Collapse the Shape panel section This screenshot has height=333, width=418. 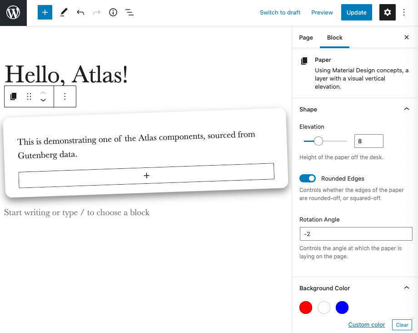pyautogui.click(x=406, y=109)
